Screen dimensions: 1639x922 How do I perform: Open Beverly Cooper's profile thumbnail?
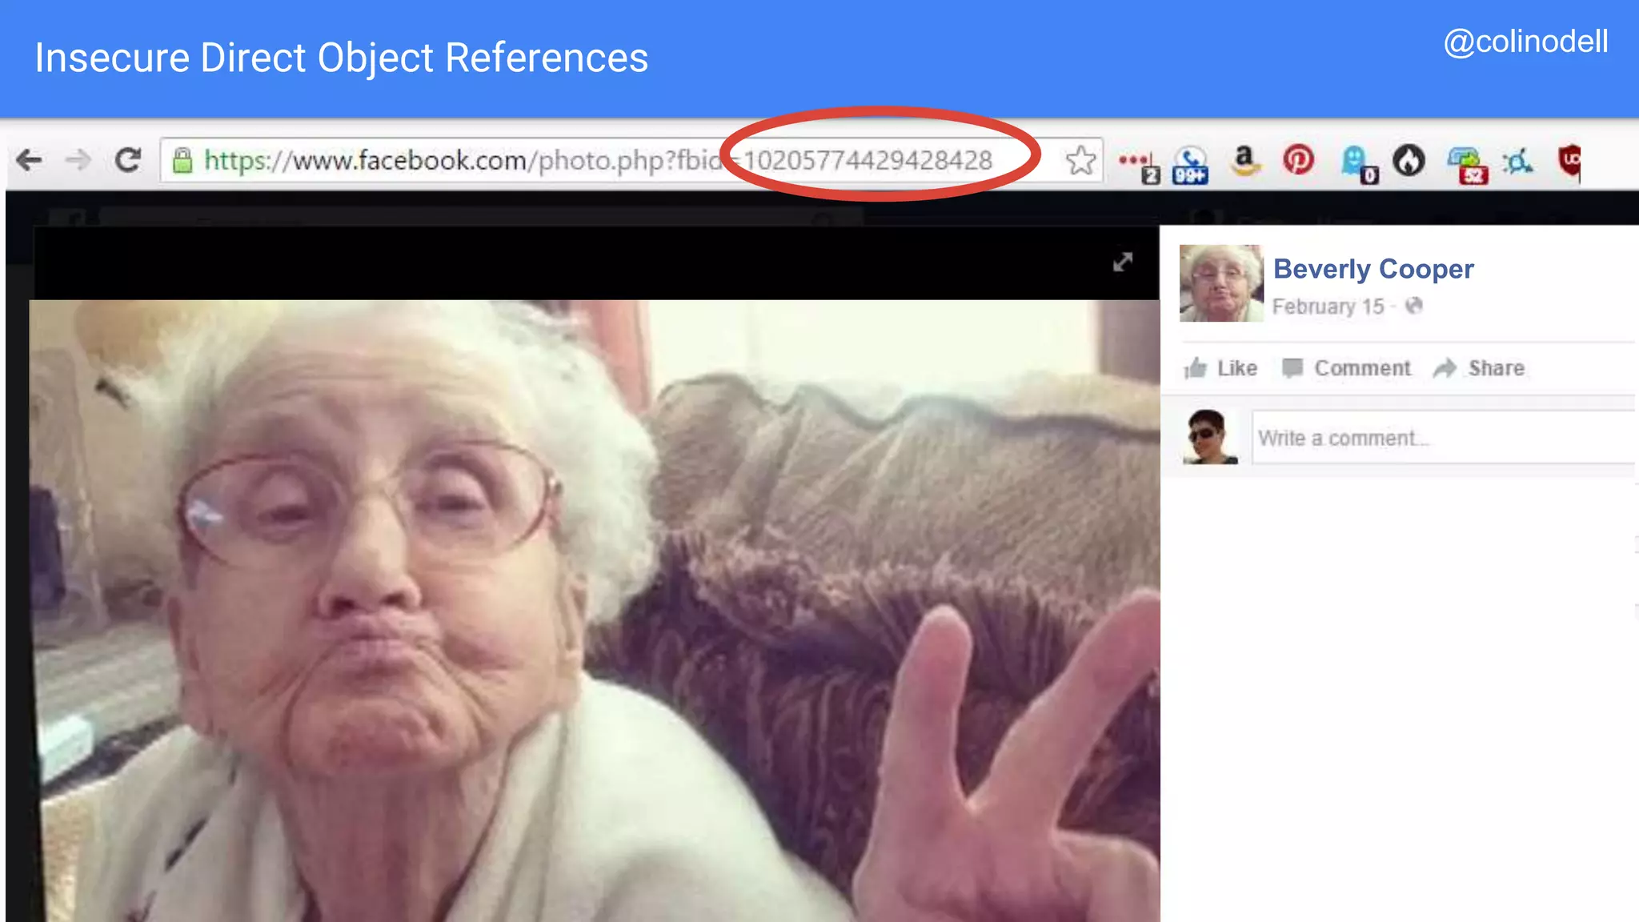coord(1221,283)
